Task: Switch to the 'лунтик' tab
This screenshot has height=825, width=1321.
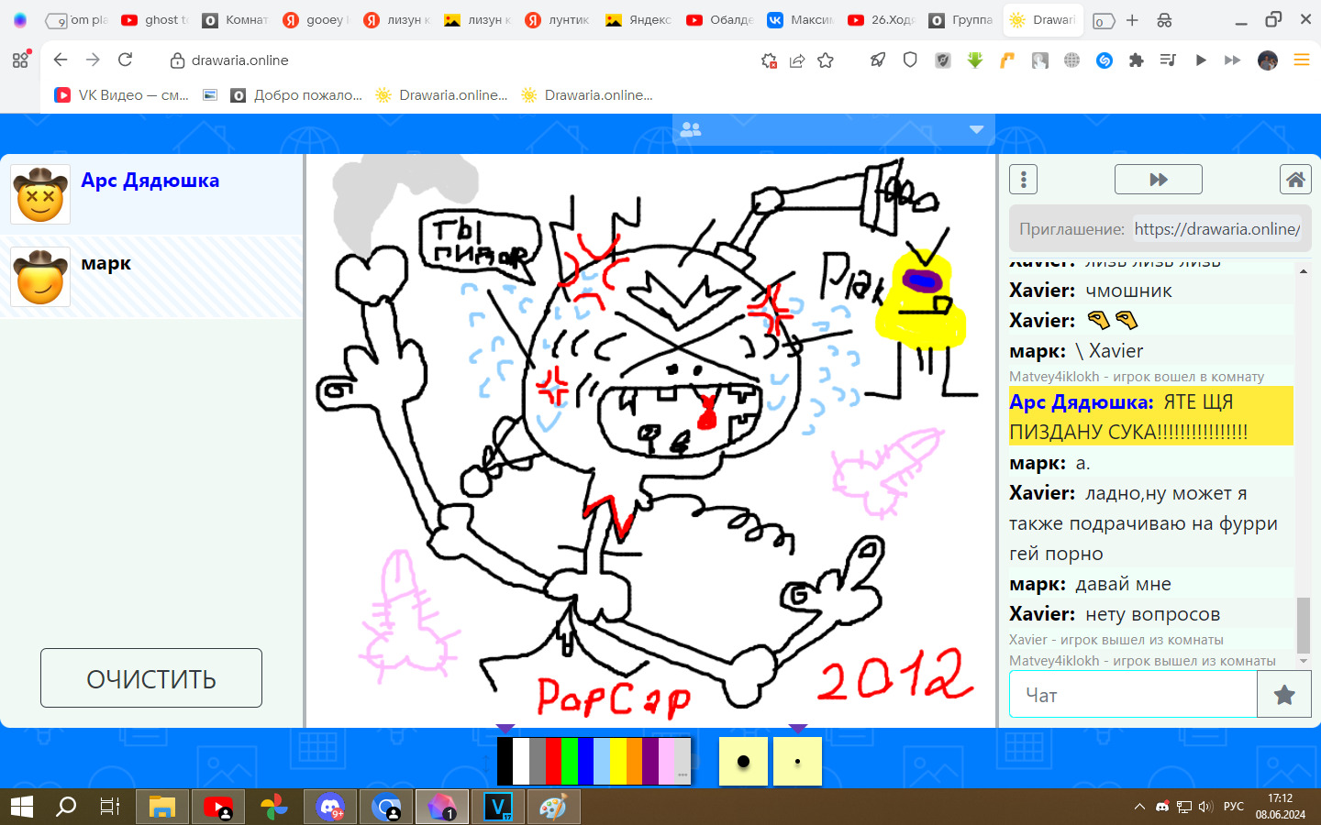Action: point(559,20)
